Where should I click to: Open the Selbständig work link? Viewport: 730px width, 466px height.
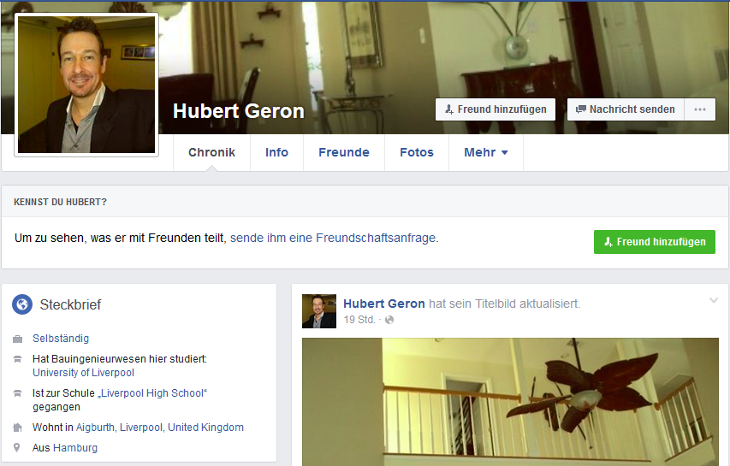pyautogui.click(x=61, y=339)
